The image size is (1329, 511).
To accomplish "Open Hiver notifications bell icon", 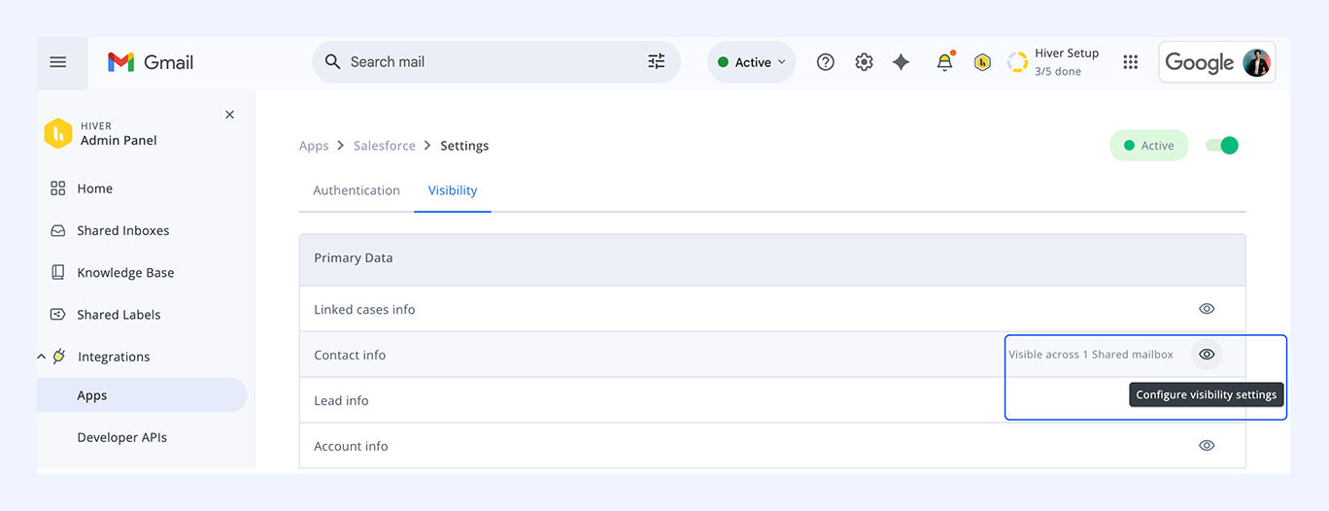I will pos(944,62).
